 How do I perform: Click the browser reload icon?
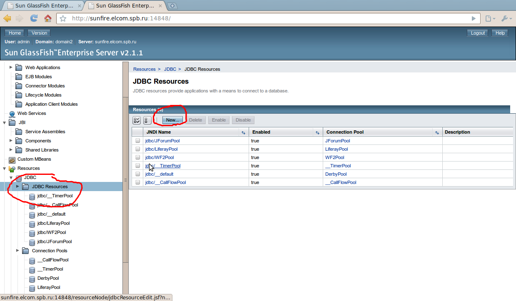[34, 18]
